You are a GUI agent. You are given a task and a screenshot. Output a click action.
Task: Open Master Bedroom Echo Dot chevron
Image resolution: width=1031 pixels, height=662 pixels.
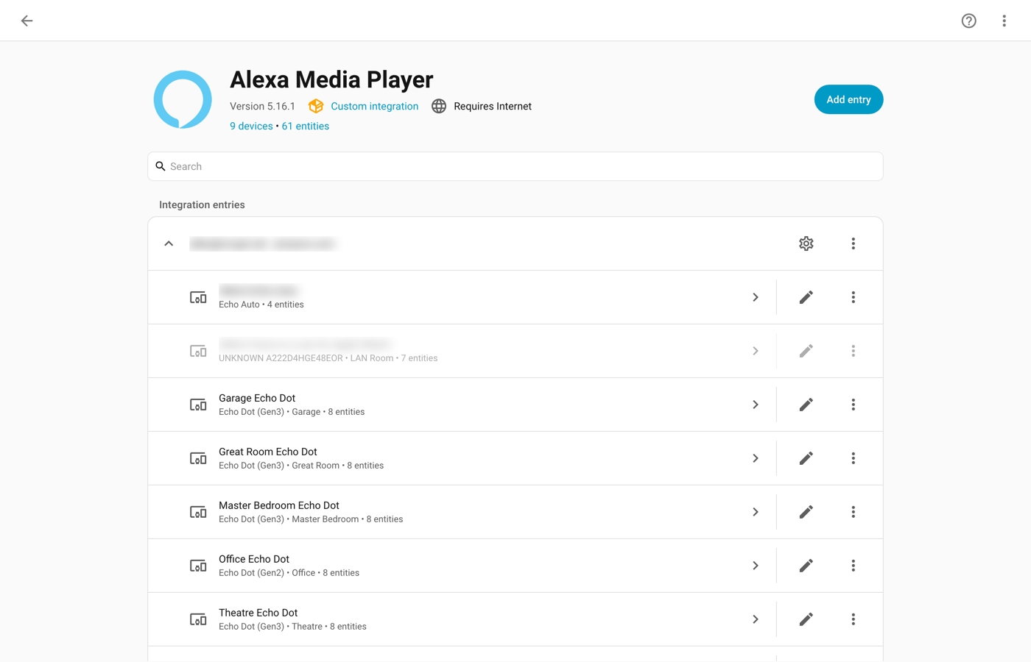pos(756,512)
